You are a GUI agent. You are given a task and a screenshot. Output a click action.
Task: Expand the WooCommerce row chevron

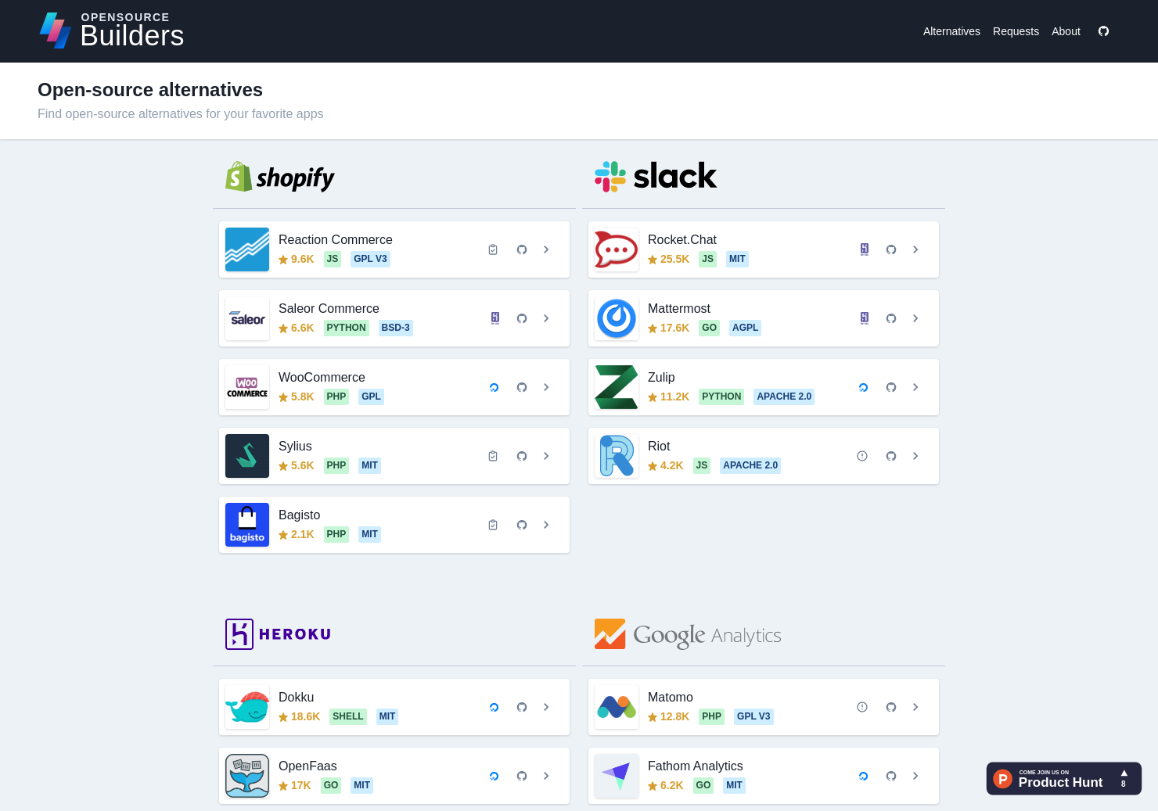[x=546, y=387]
